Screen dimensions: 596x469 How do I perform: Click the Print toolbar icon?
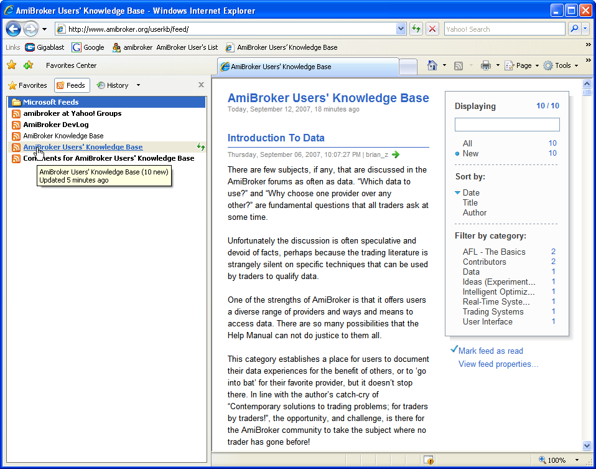coord(486,65)
